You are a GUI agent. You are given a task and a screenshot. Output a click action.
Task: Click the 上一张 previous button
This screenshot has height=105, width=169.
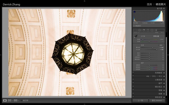tap(140, 101)
